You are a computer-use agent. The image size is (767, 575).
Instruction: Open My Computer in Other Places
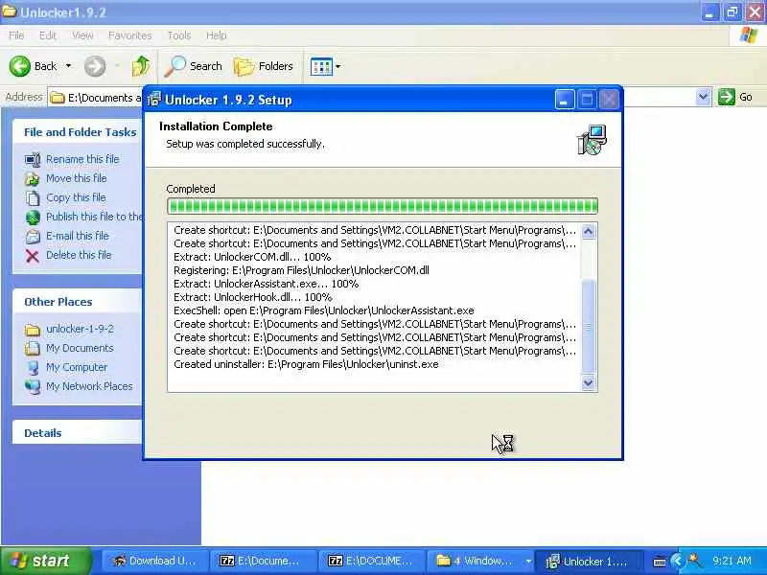77,367
